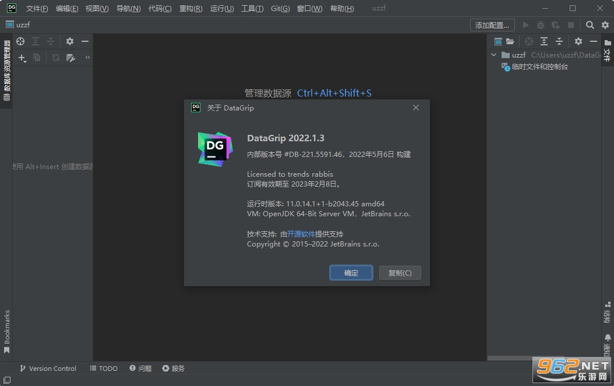The height and width of the screenshot is (386, 614).
Task: Click the plus icon to add data source
Action: pos(22,58)
